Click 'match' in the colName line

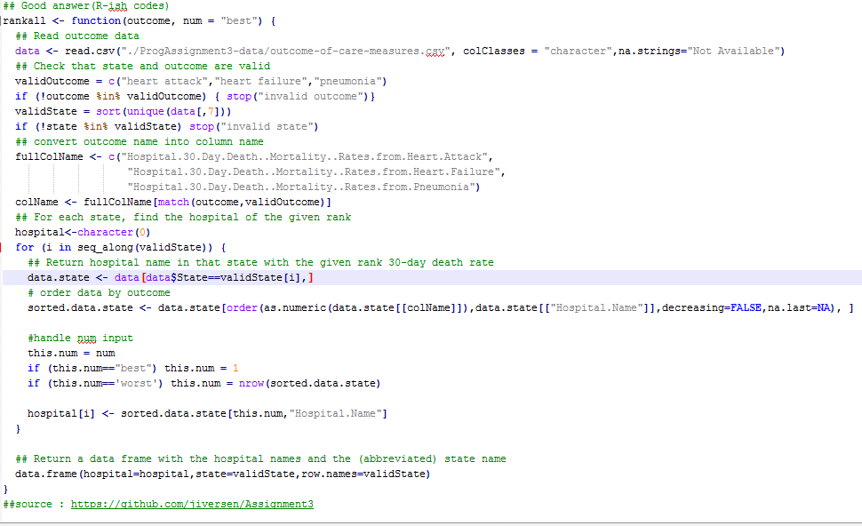point(173,203)
